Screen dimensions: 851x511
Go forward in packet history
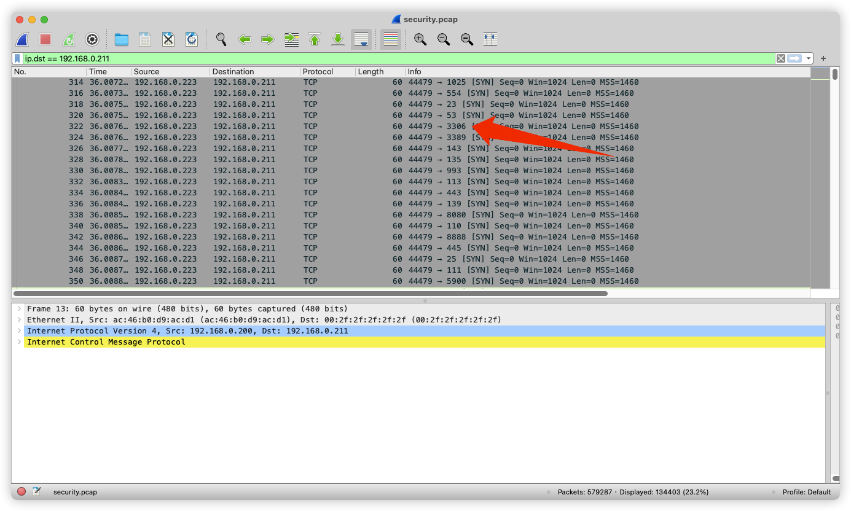coord(268,39)
